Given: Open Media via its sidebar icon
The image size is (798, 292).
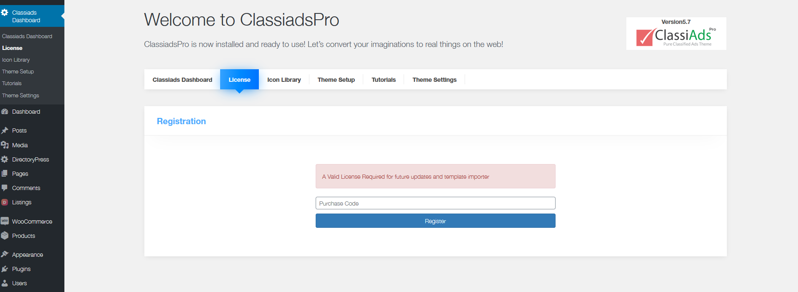Looking at the screenshot, I should pyautogui.click(x=5, y=145).
